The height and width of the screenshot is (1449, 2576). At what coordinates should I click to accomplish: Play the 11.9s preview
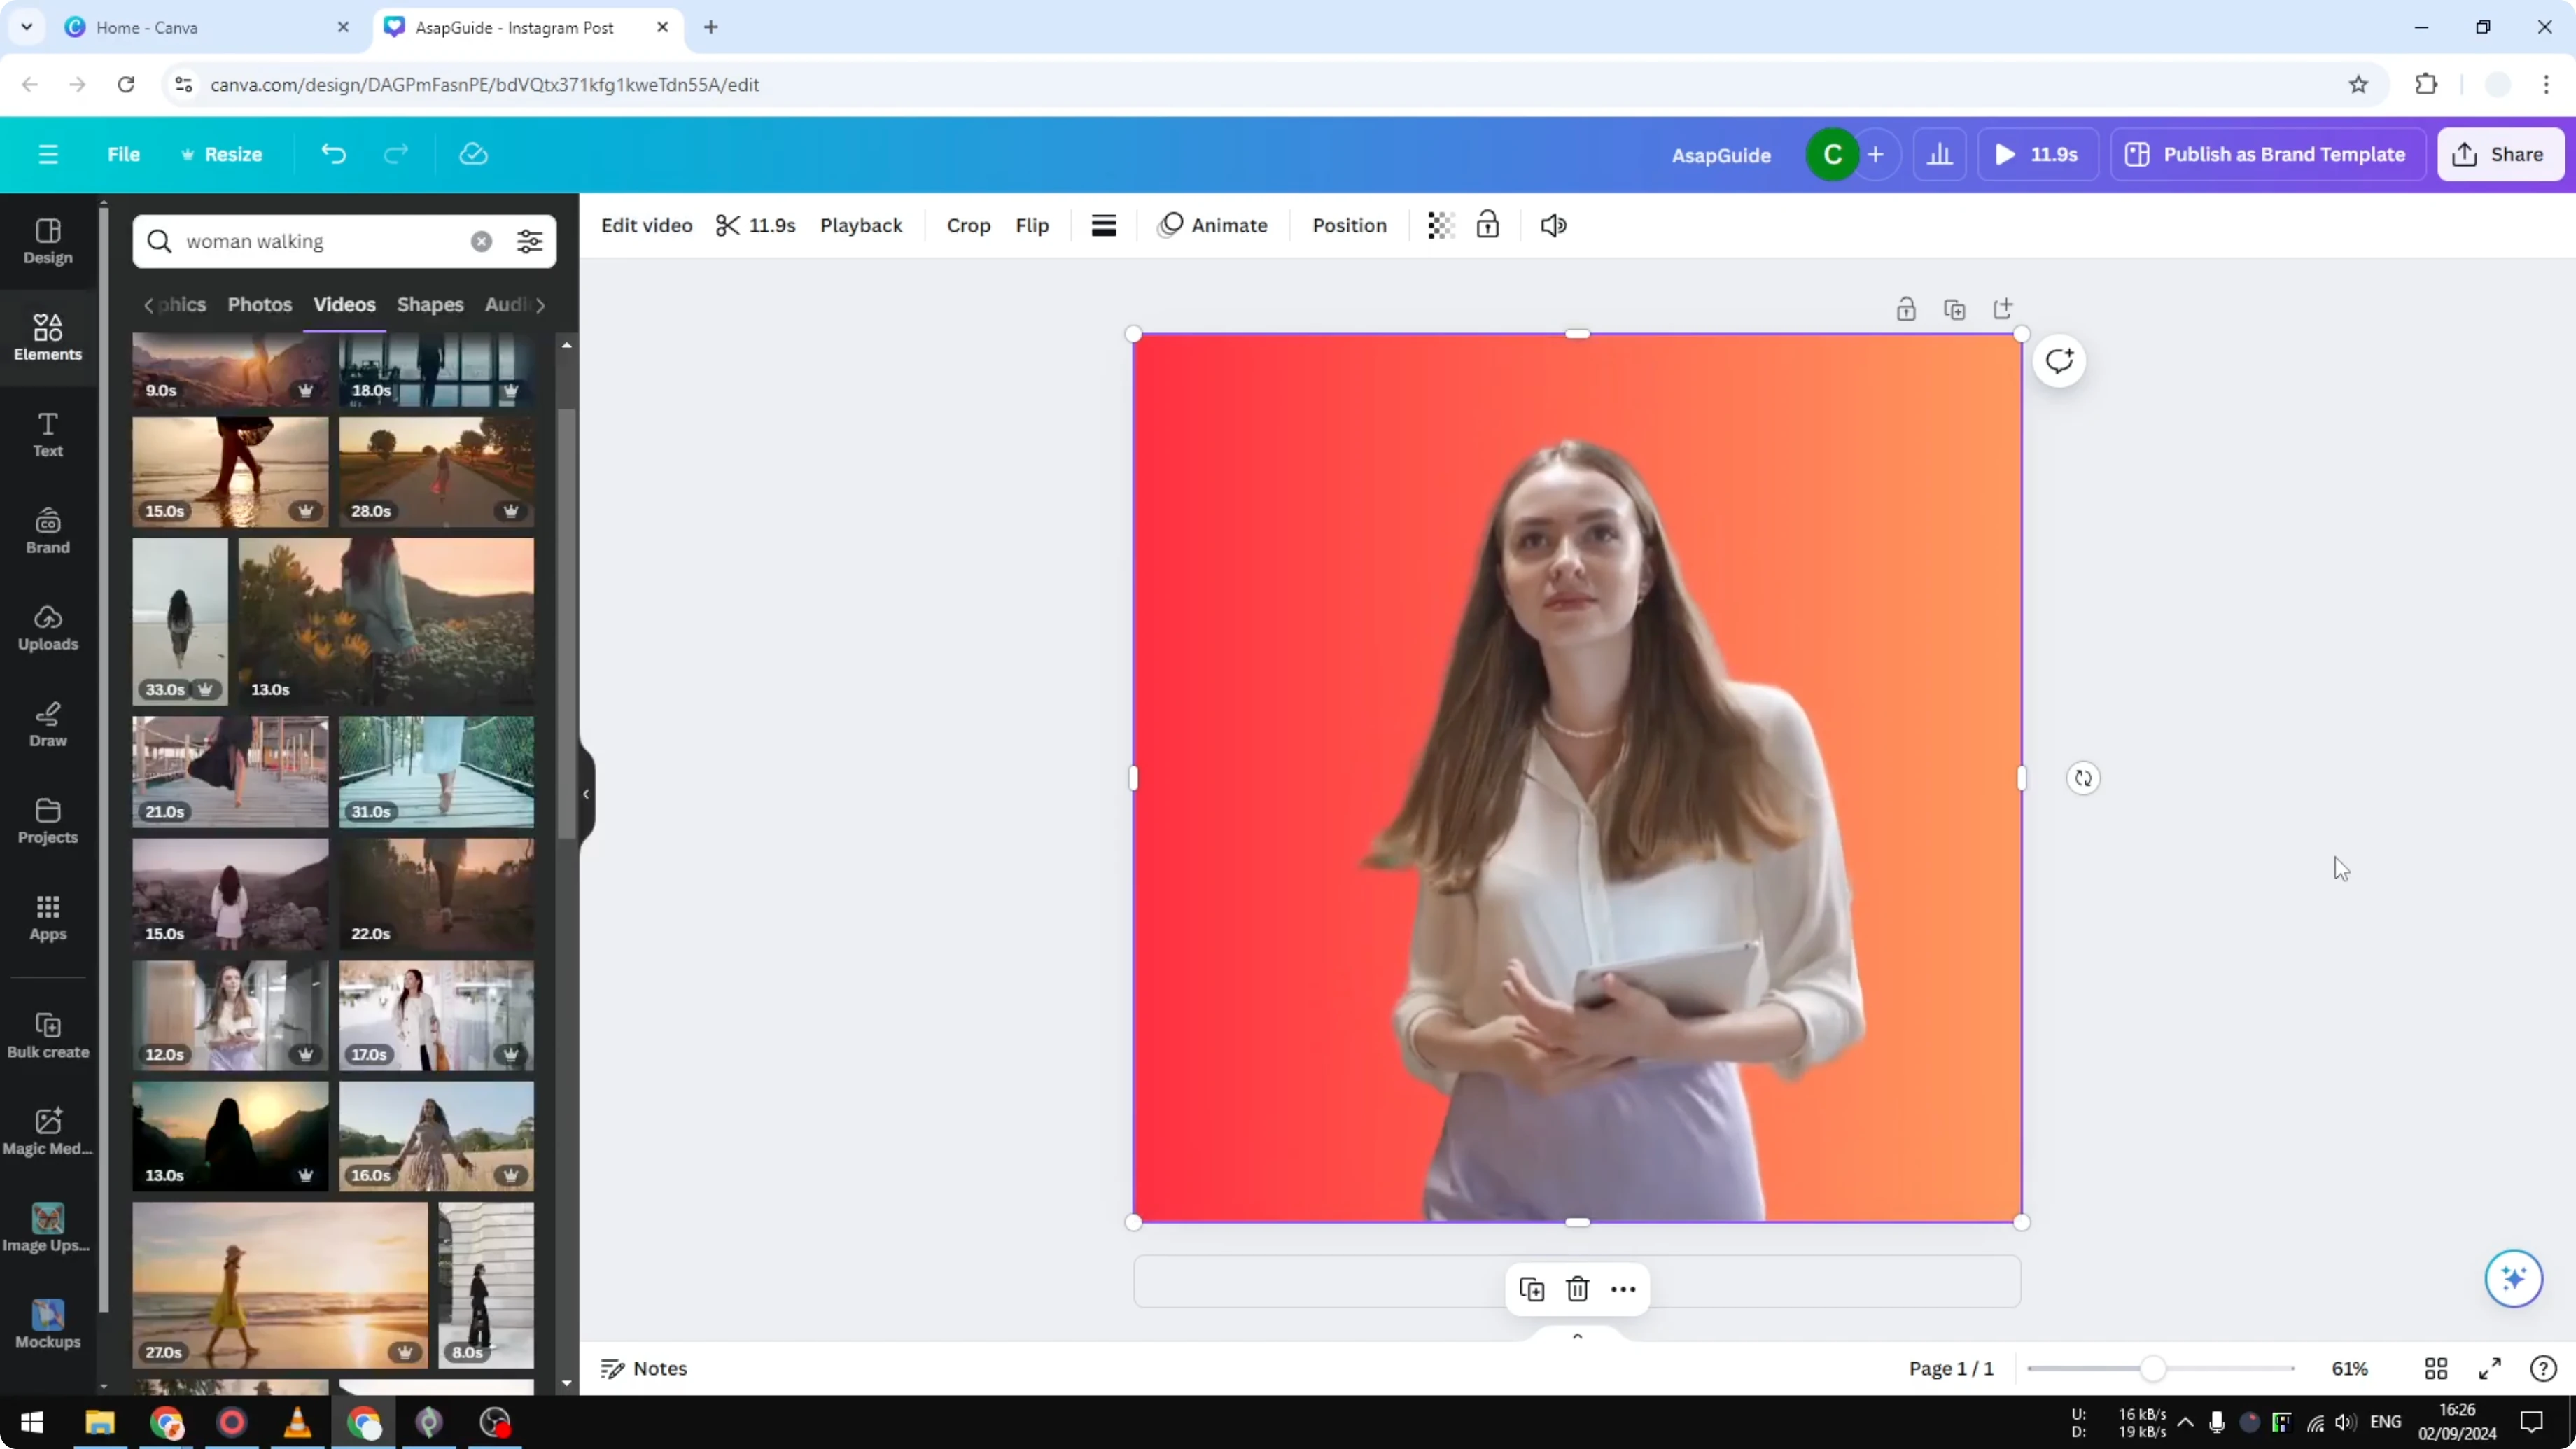(x=2037, y=154)
